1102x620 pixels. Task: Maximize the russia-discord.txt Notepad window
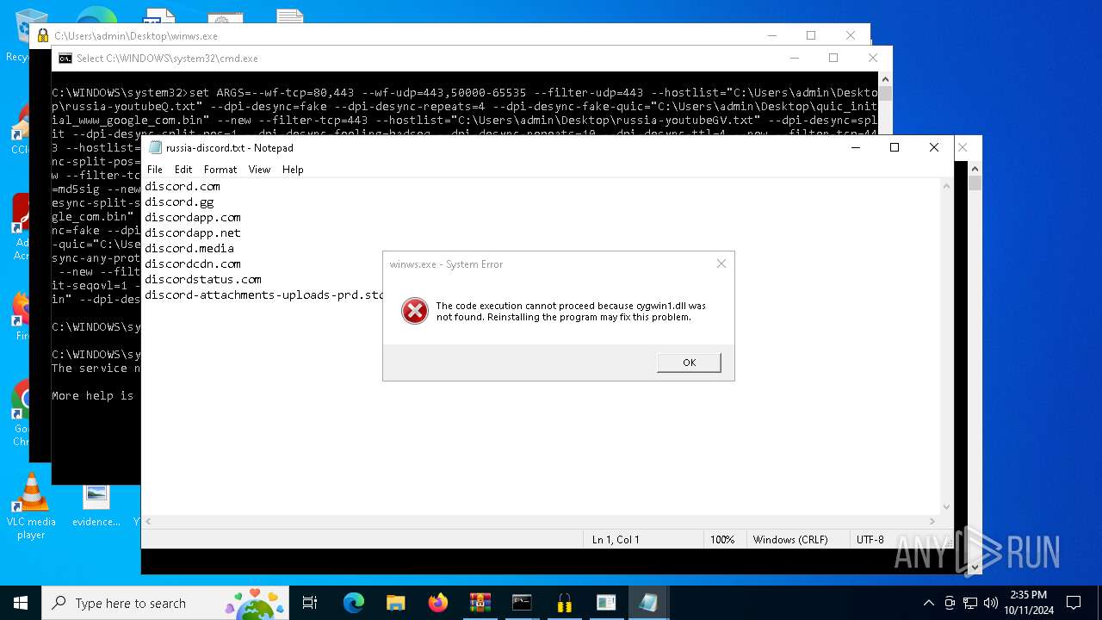point(895,147)
